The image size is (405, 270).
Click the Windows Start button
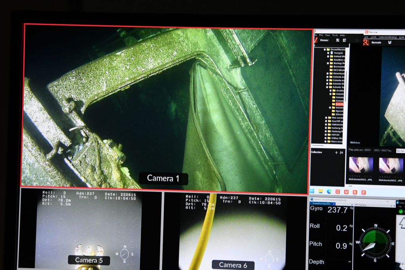[x=312, y=192]
